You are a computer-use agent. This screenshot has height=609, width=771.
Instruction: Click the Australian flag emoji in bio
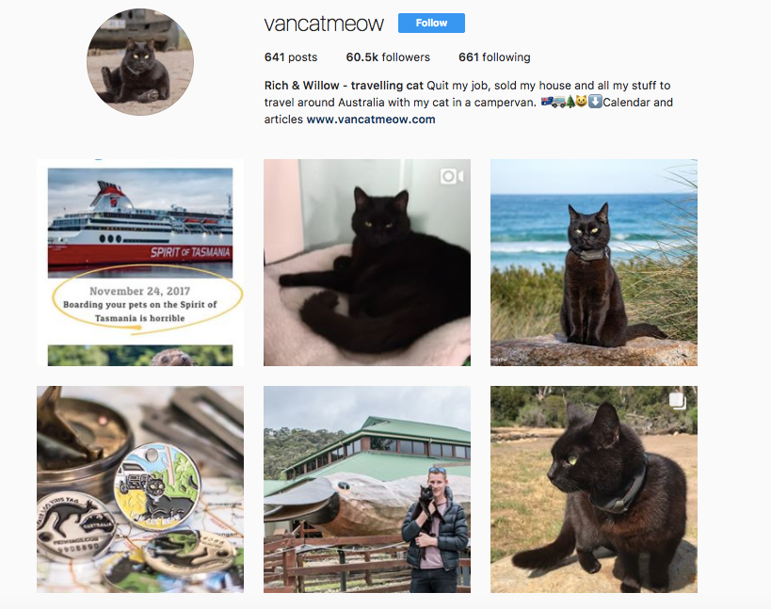point(546,102)
